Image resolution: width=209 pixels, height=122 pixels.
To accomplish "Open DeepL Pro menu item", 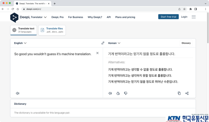I will pos(57,17).
